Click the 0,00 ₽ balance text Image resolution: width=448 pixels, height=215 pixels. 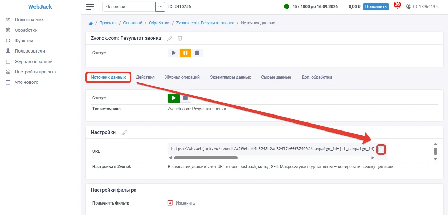pyautogui.click(x=355, y=7)
